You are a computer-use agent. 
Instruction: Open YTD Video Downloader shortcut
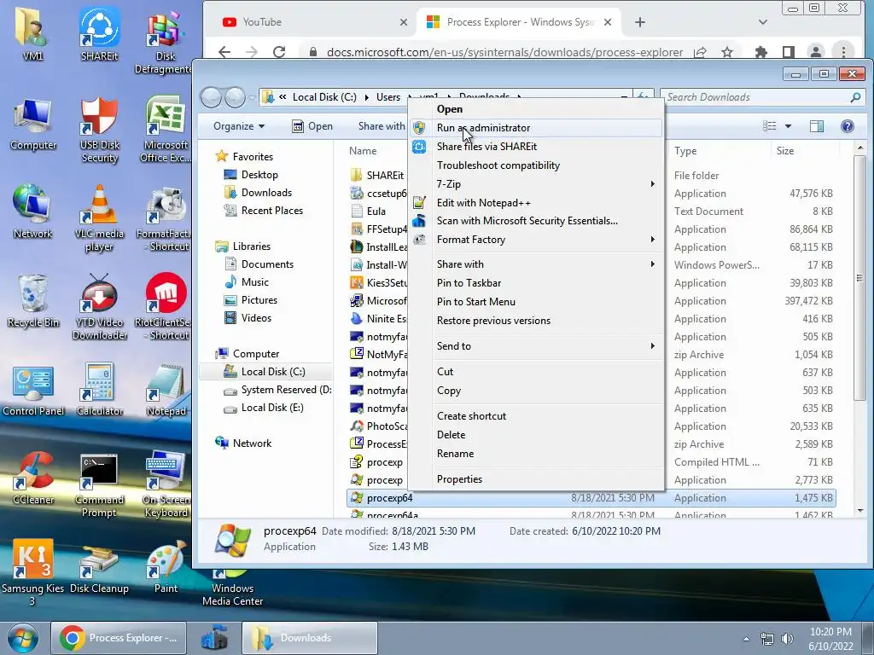[x=99, y=307]
